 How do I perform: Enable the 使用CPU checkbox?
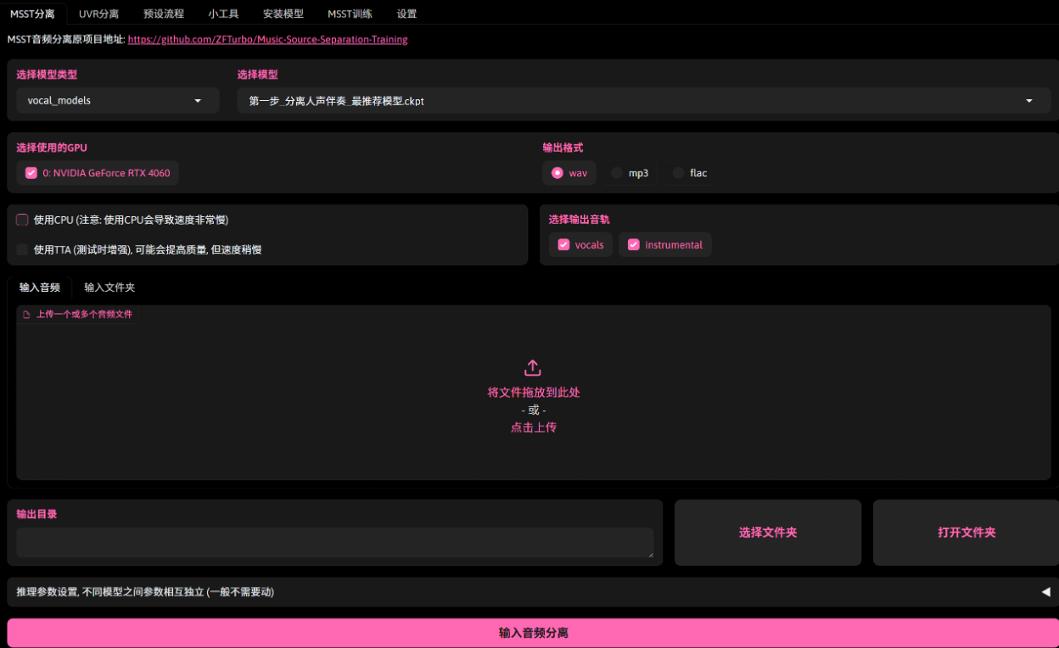pos(23,220)
